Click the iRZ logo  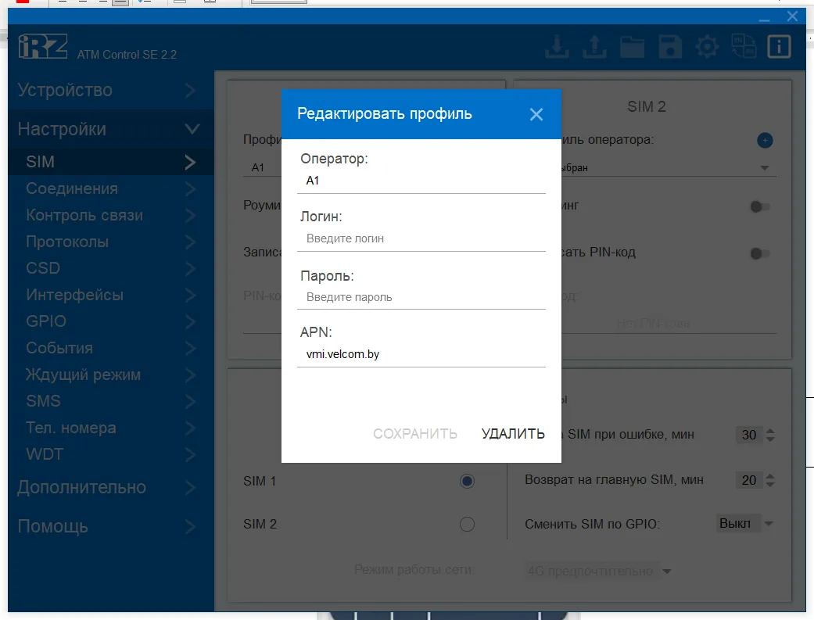[x=42, y=47]
